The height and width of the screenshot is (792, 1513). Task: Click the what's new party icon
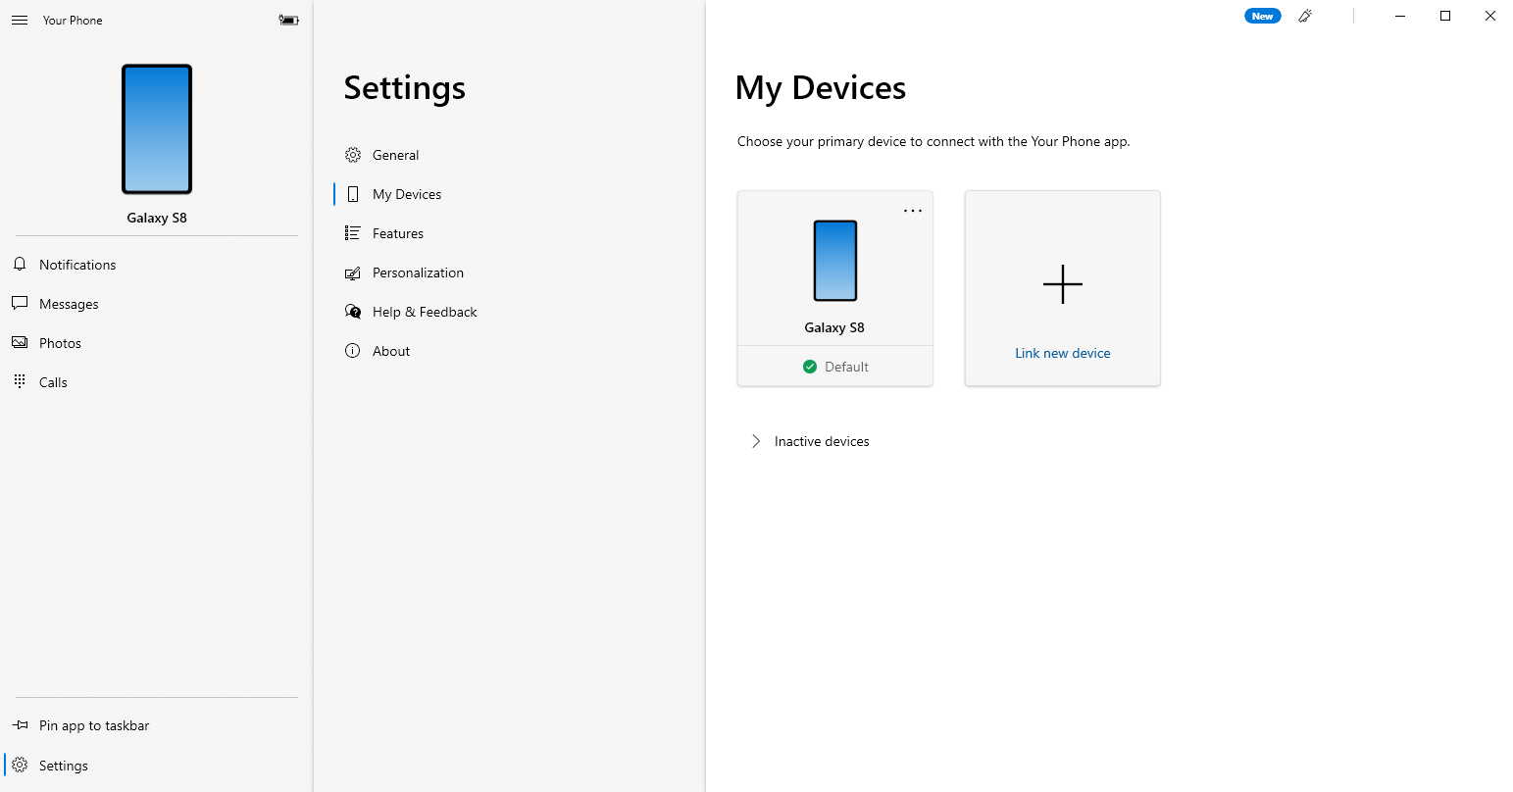pos(1305,16)
